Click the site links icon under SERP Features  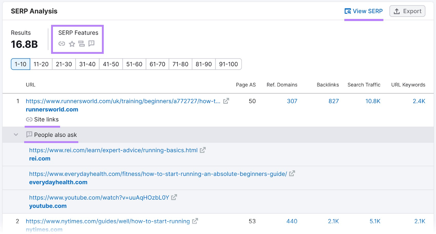pyautogui.click(x=62, y=44)
